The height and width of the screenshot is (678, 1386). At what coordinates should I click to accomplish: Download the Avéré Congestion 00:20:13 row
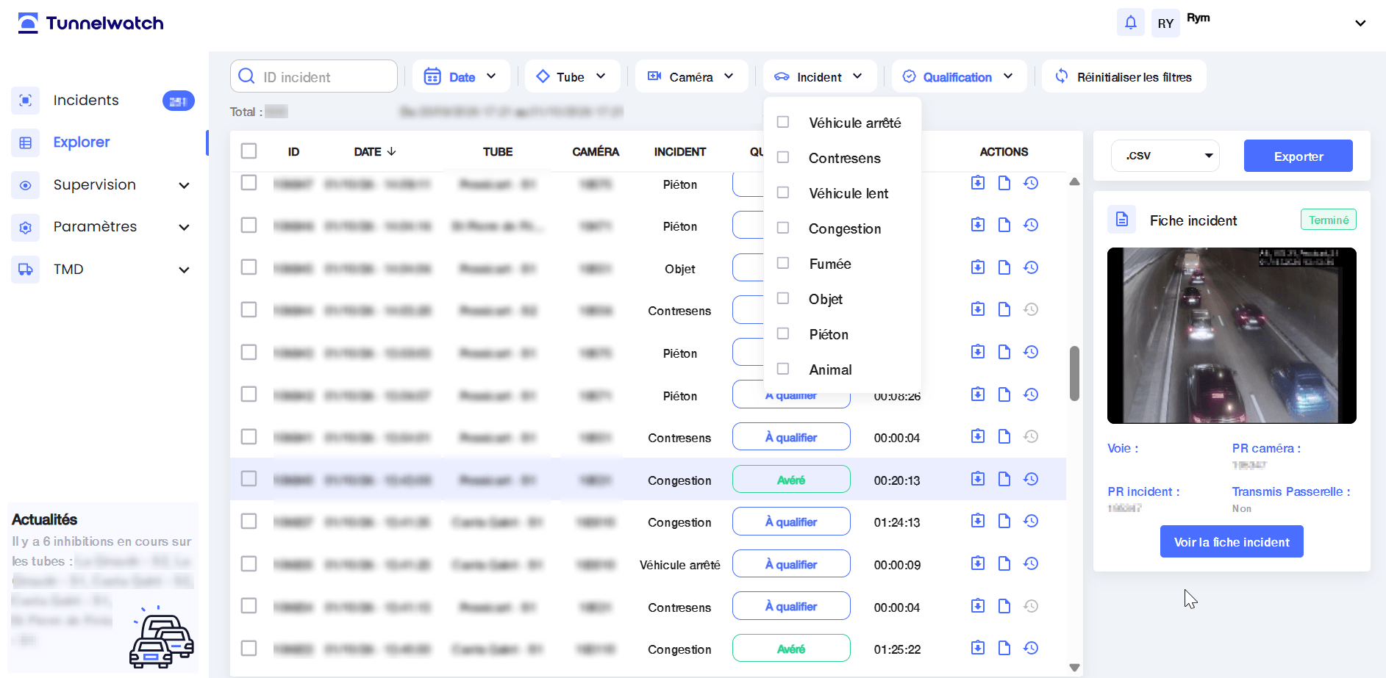click(x=977, y=479)
